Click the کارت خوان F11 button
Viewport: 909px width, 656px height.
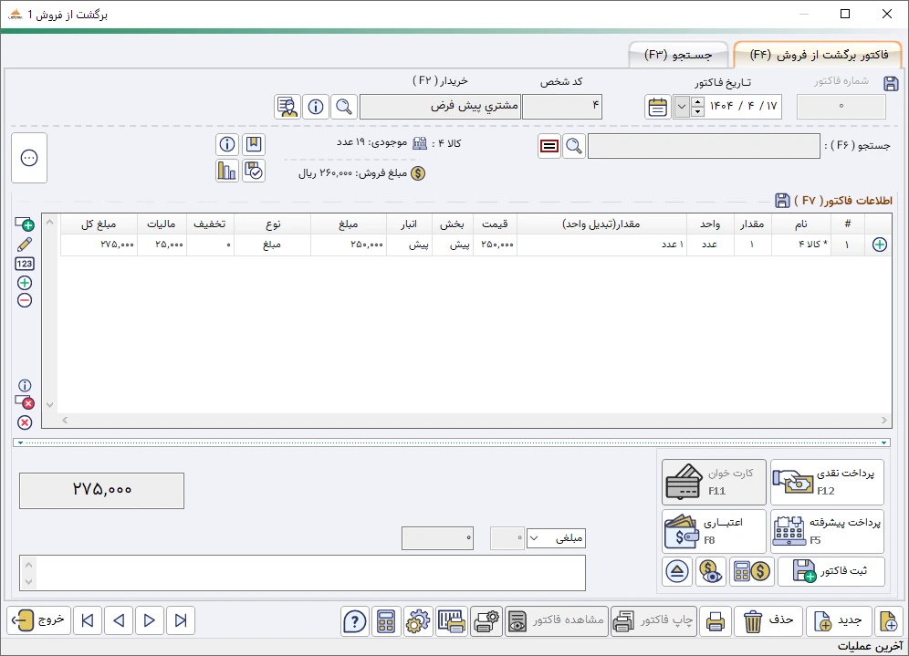tap(715, 482)
